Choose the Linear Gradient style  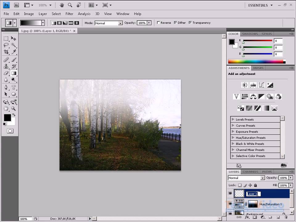pyautogui.click(x=54, y=23)
